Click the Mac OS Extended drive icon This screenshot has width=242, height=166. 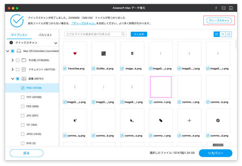click(19, 51)
